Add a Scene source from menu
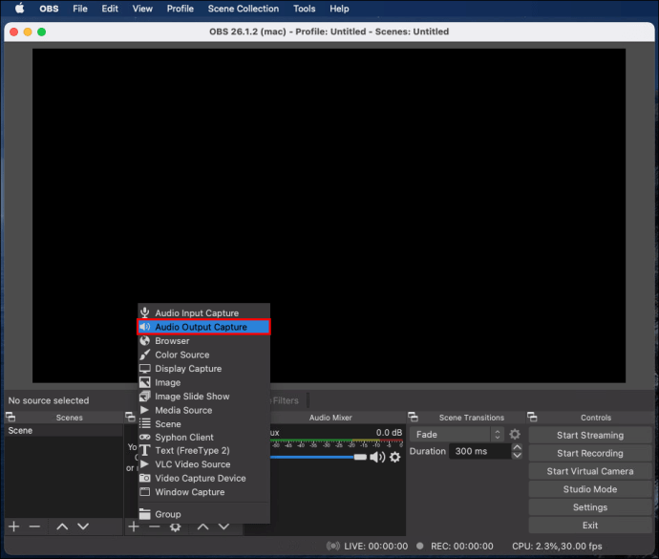The width and height of the screenshot is (659, 559). point(203,424)
